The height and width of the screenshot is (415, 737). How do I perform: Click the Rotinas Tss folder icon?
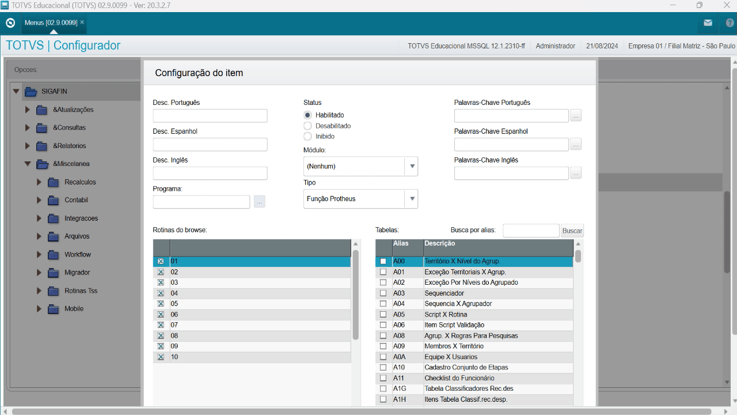coord(54,291)
